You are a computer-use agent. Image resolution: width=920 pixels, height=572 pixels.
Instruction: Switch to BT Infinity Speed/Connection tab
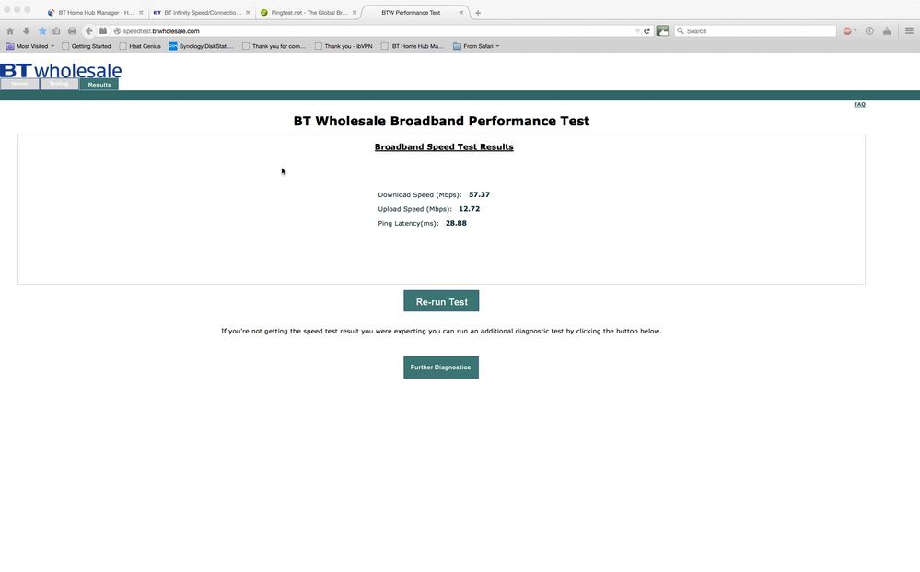(202, 12)
